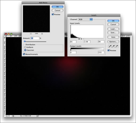Image resolution: width=136 pixels, height=123 pixels.
Task: Select the white point eyedropper in Levels
Action: coord(117,46)
